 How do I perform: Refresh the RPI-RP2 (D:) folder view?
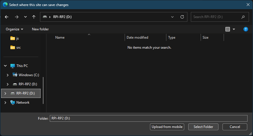pyautogui.click(x=182, y=17)
